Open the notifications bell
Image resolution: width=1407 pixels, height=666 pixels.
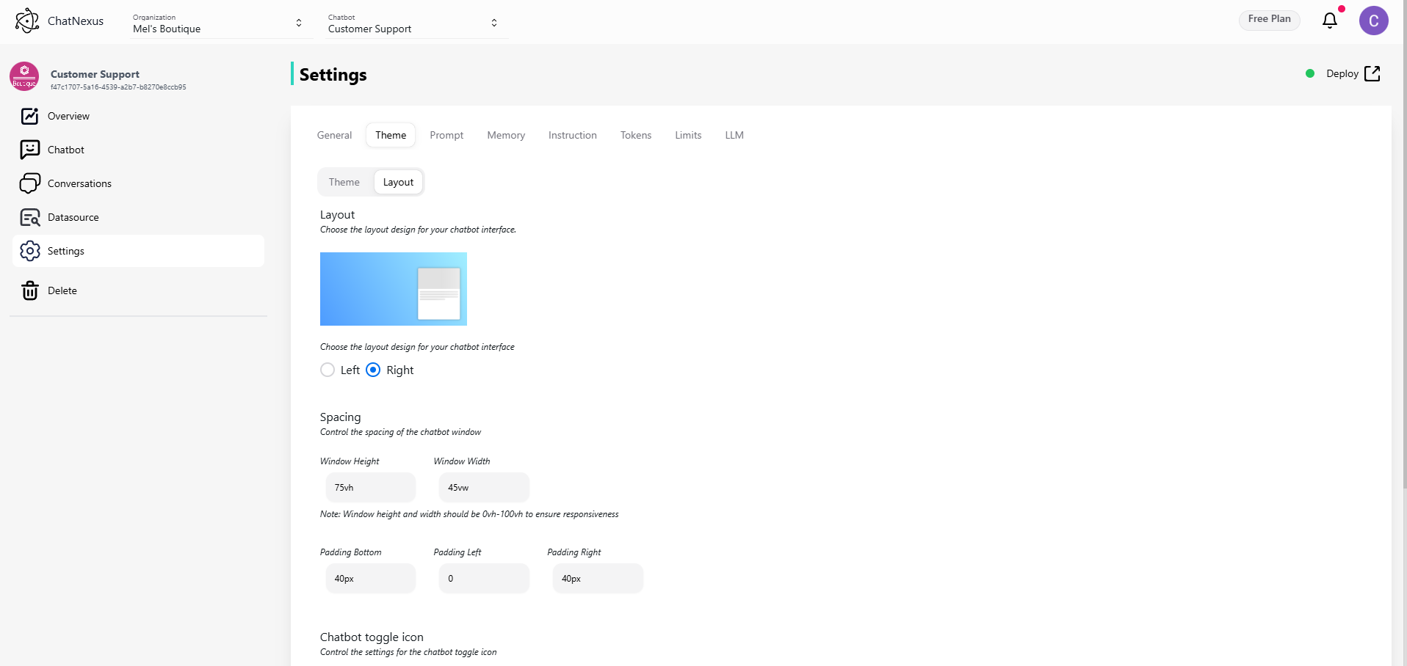(x=1330, y=21)
